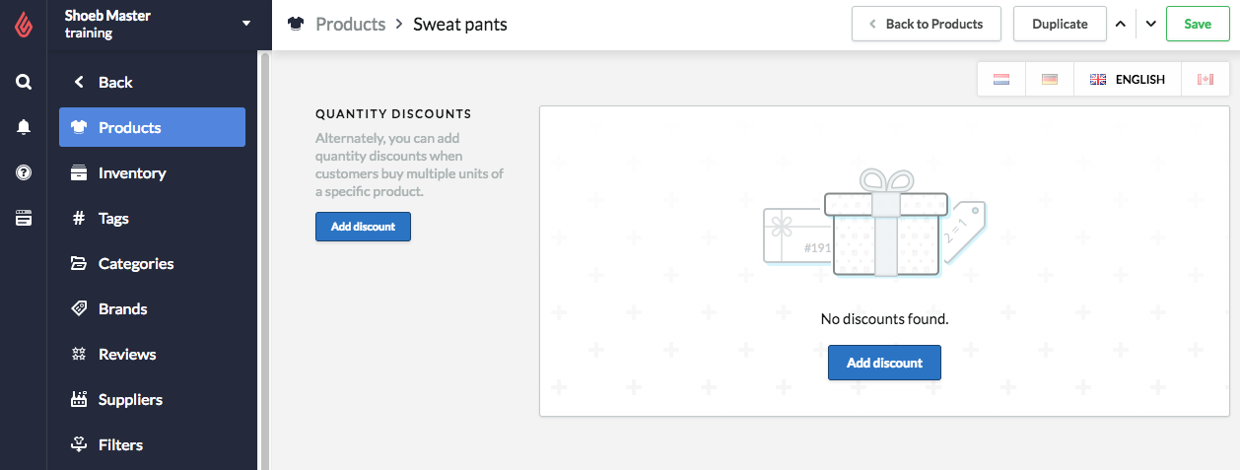Open the help question mark icon
The image size is (1240, 470).
pos(23,172)
